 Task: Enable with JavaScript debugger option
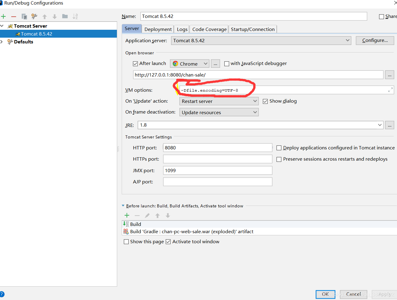(227, 64)
